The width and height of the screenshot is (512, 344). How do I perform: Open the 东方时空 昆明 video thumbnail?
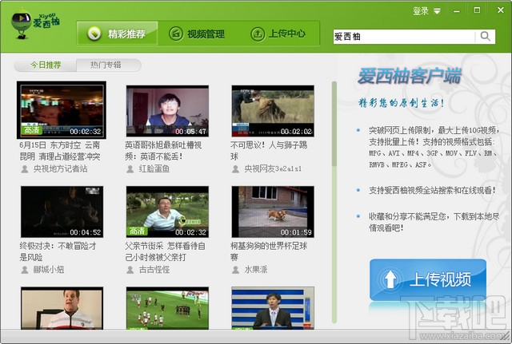click(x=62, y=110)
